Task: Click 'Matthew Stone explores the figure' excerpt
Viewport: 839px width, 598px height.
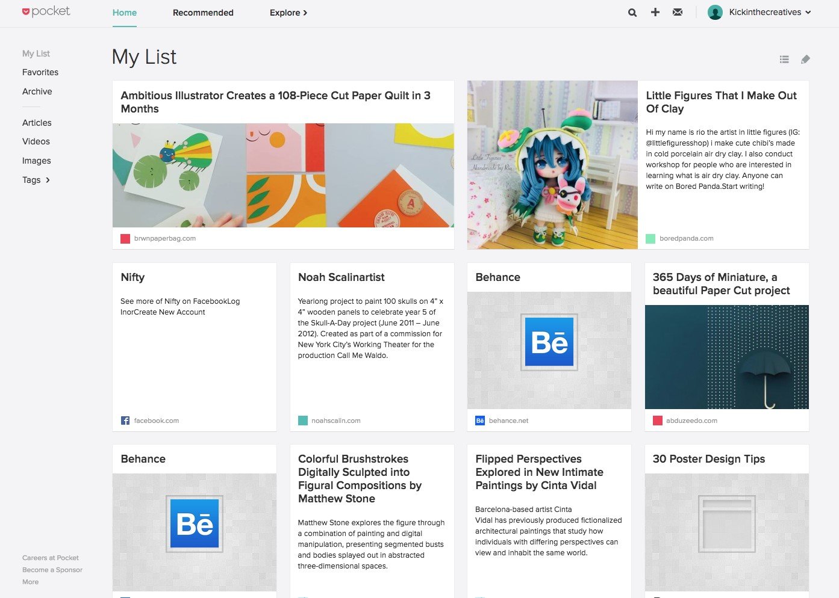Action: (x=371, y=544)
